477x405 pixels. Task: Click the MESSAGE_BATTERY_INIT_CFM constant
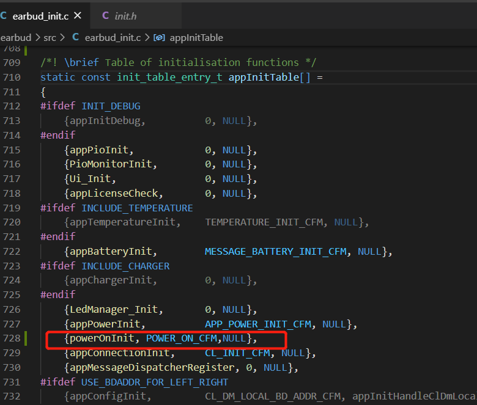(x=278, y=251)
